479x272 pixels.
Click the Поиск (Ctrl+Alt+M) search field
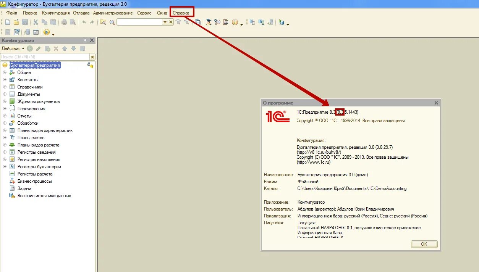tap(45, 57)
